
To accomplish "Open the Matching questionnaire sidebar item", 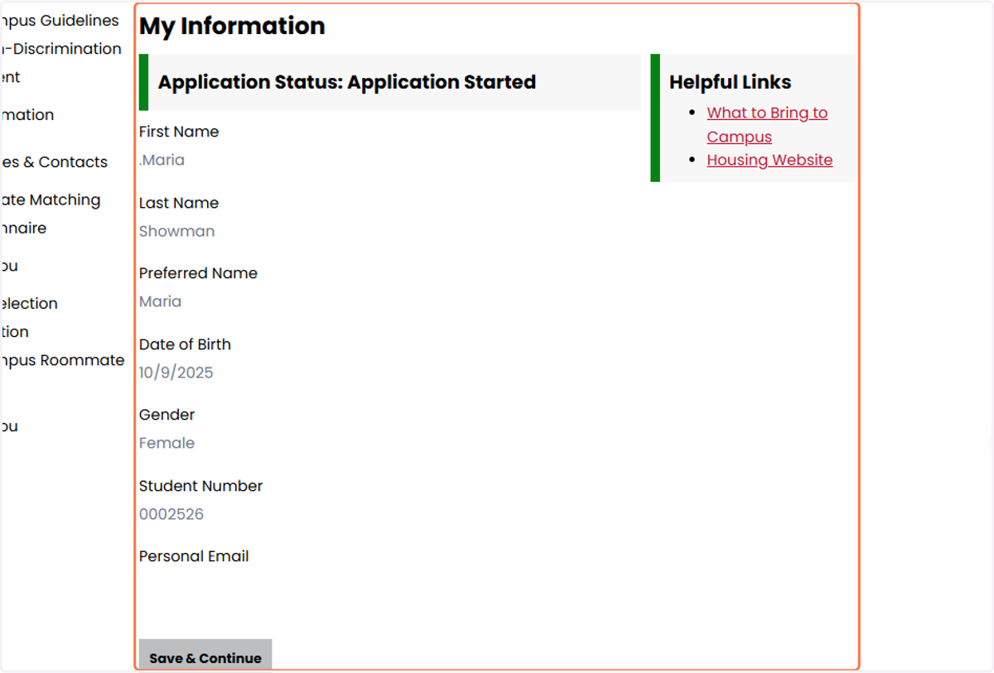I will (50, 214).
